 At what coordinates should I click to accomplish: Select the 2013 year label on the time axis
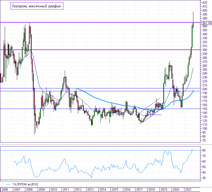tap(90, 190)
